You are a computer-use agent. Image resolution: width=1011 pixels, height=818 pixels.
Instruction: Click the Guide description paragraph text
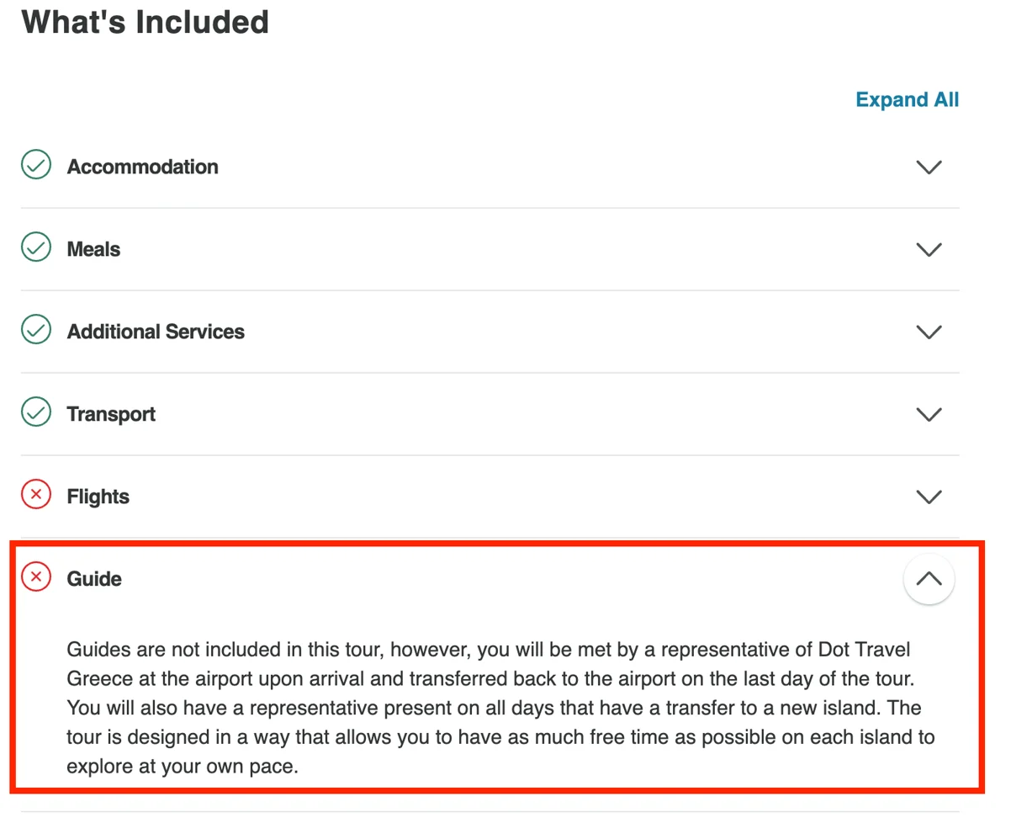tap(500, 708)
